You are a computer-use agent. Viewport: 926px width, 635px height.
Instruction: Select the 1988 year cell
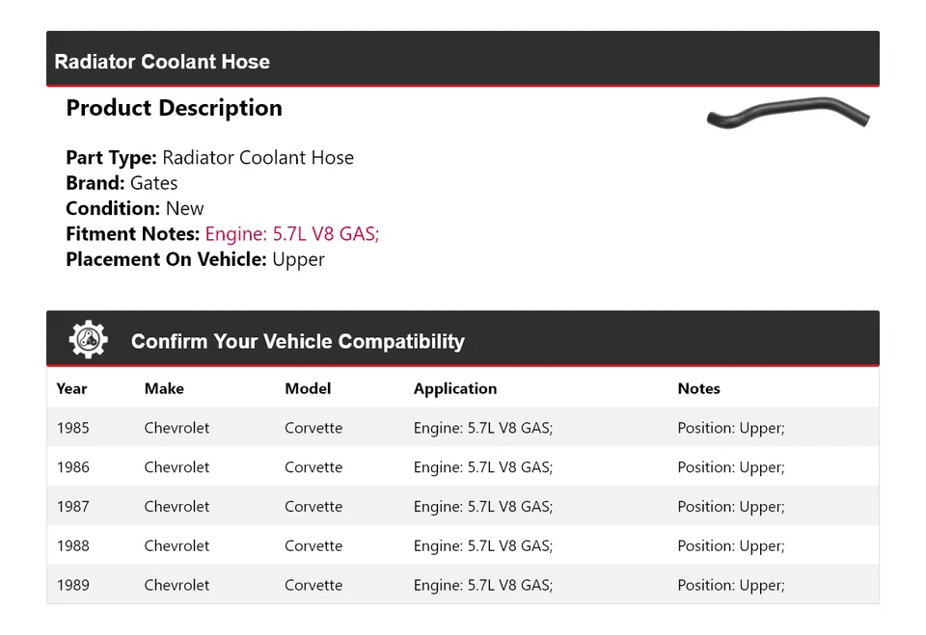[72, 546]
